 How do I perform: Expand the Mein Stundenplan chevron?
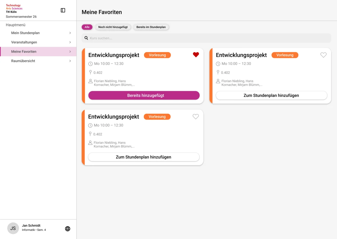[70, 33]
